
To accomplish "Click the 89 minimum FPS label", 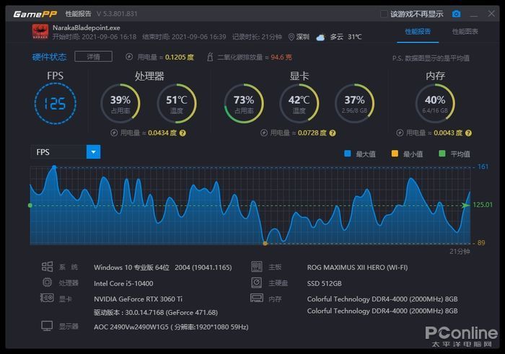I will (x=481, y=243).
